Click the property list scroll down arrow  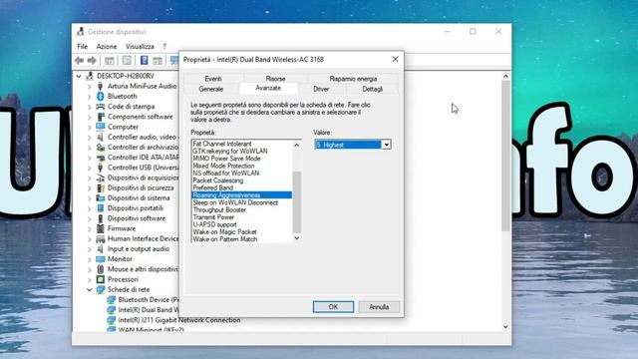(297, 238)
